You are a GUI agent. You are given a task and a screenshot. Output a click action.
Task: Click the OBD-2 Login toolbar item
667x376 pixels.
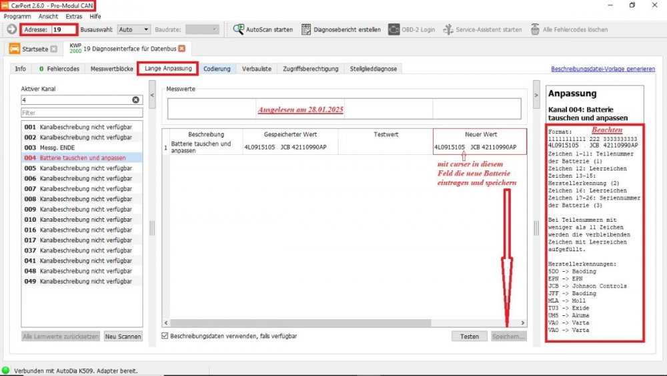[x=412, y=29]
